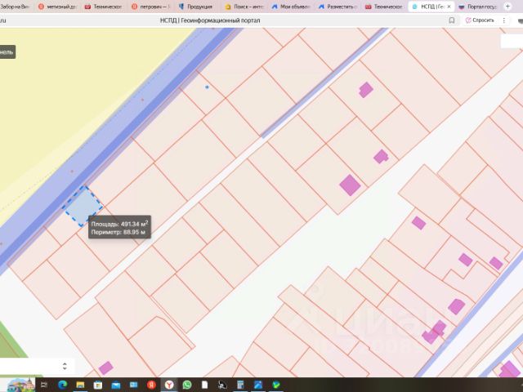523x392 pixels.
Task: Click the 'Площадь: 491.34 м²' tooltip text
Action: (119, 224)
